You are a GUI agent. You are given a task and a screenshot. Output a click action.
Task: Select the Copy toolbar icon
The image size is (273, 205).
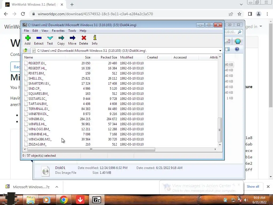61,38
